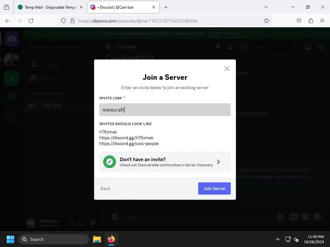Bookmark this page with the star
Screen dimensions: 330x247
point(267,21)
